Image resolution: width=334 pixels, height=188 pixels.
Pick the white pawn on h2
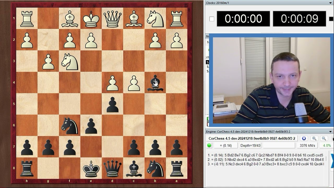tap(27, 40)
